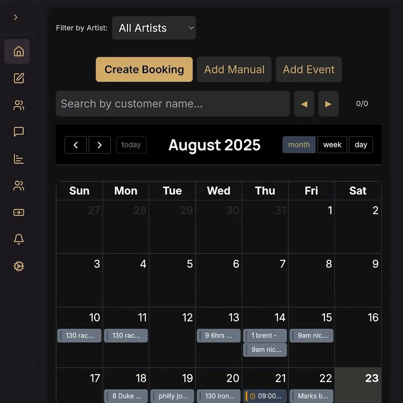Click the payments cash sidebar icon

[18, 212]
